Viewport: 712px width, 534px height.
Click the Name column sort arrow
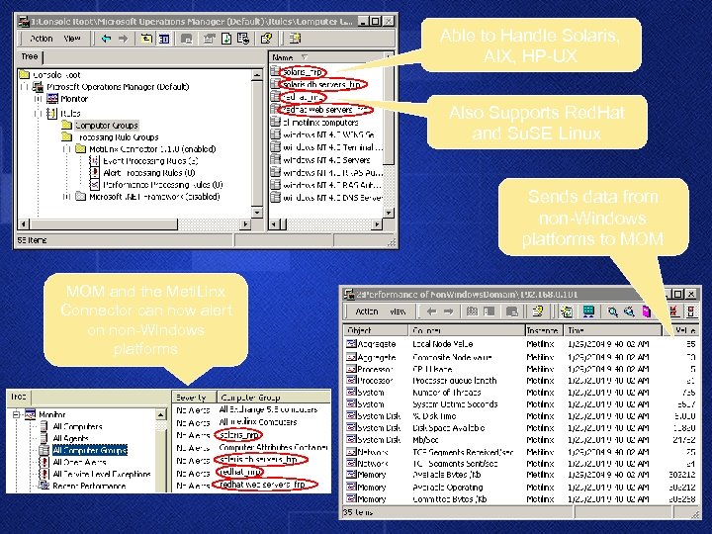point(305,57)
